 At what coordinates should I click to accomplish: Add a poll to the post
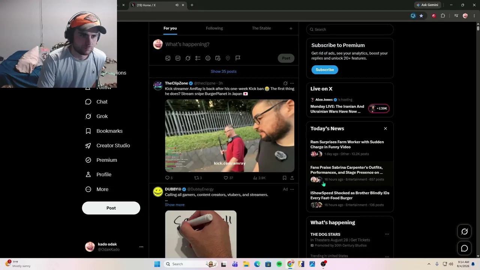point(198,58)
